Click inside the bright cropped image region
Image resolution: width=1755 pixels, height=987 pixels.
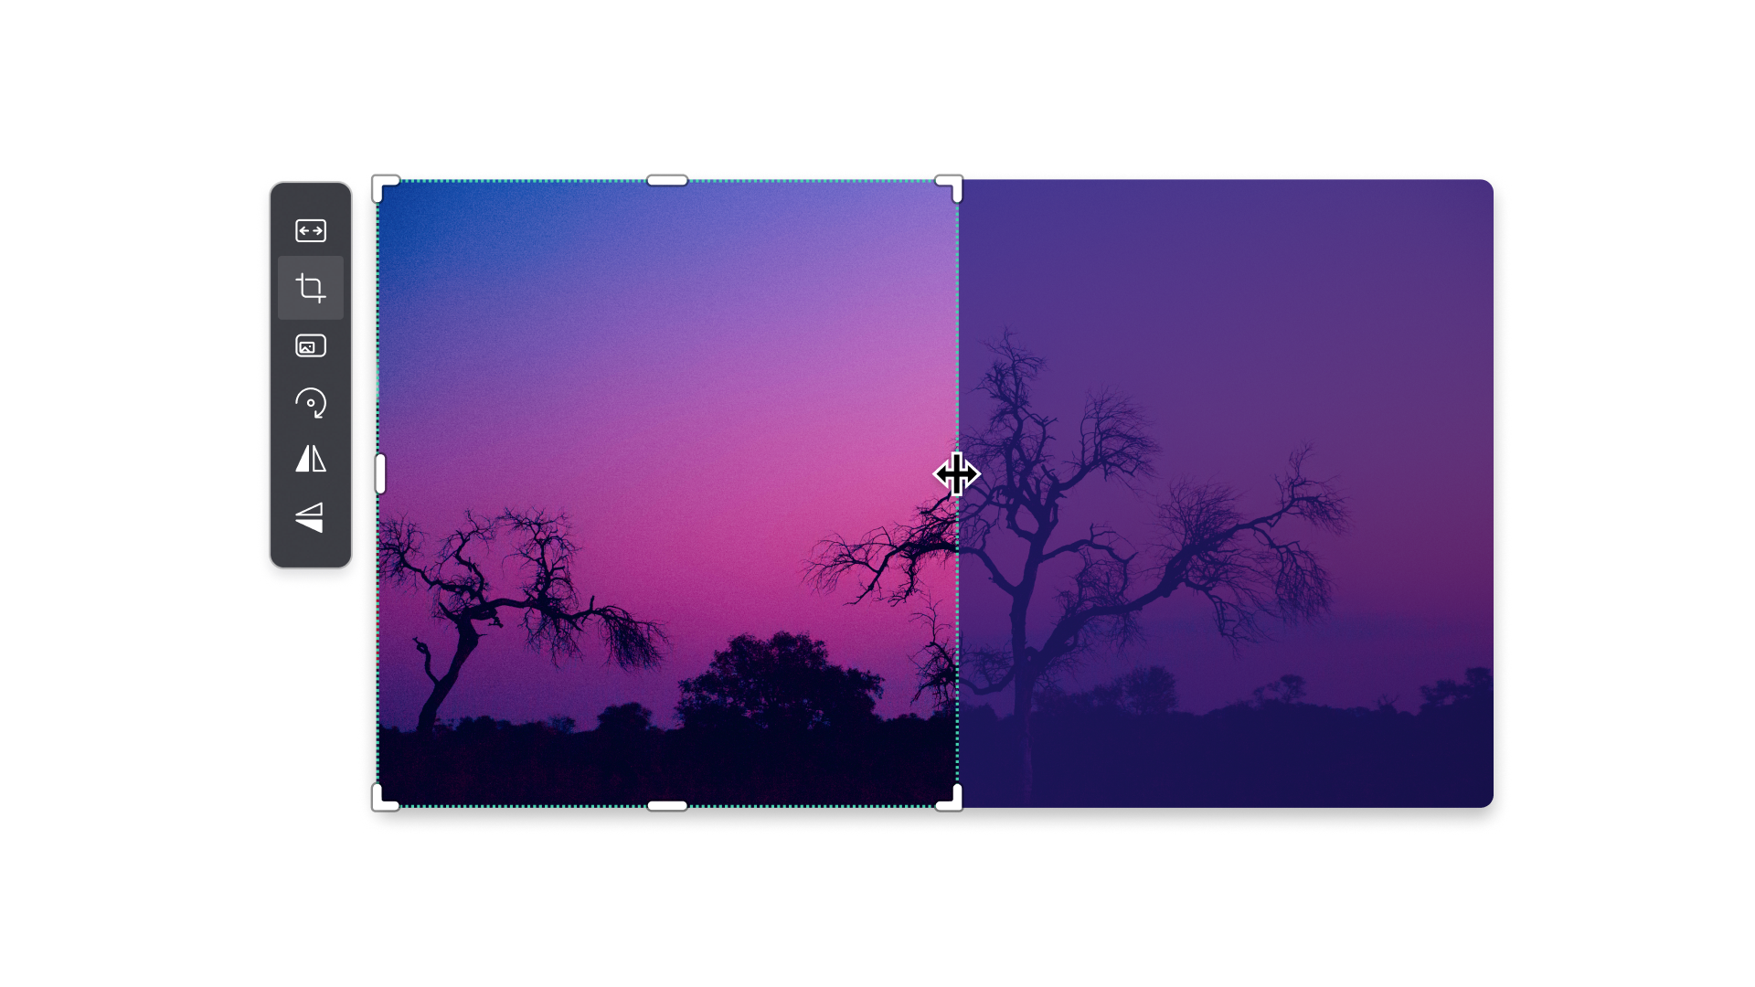pyautogui.click(x=667, y=493)
